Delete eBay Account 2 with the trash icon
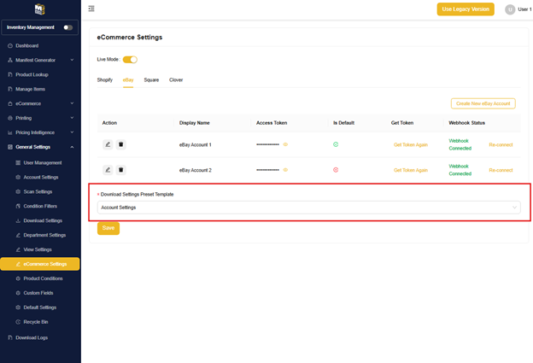This screenshot has width=533, height=363. coord(120,170)
